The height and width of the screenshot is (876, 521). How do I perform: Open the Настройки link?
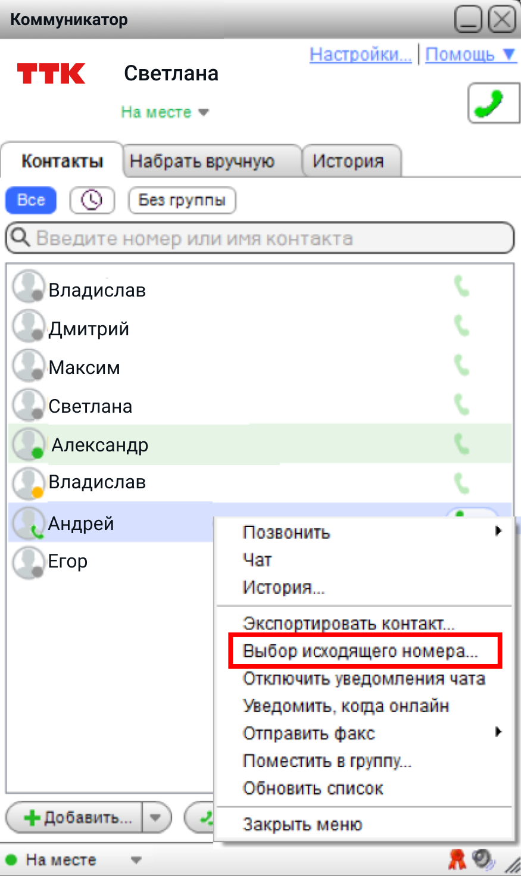coord(360,55)
